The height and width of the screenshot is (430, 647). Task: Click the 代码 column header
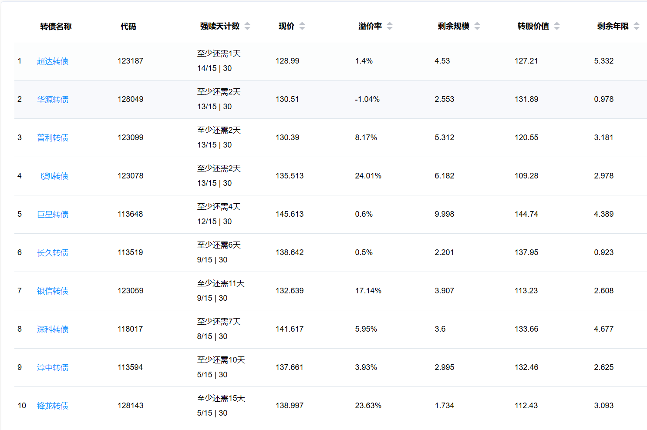tap(128, 27)
